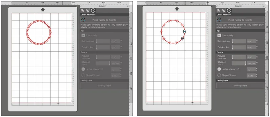
Task: Click Pokaż rączkę do łapania in 10-repetition panel
Action: point(240,20)
